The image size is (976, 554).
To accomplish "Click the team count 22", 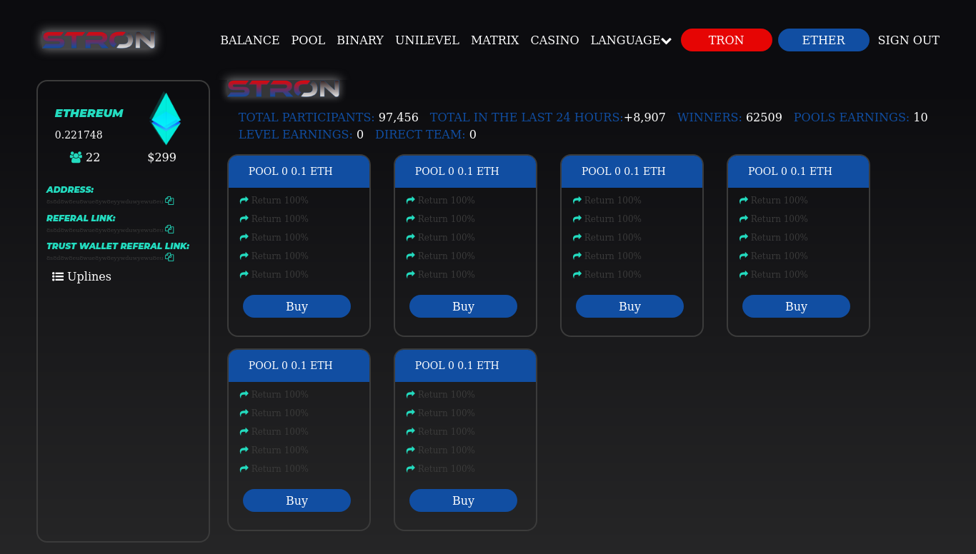I will tap(93, 157).
